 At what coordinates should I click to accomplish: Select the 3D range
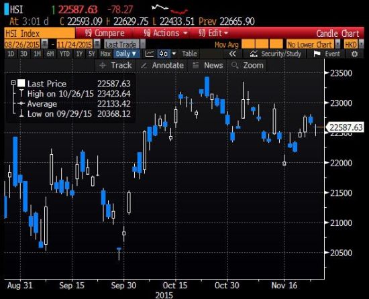[23, 54]
